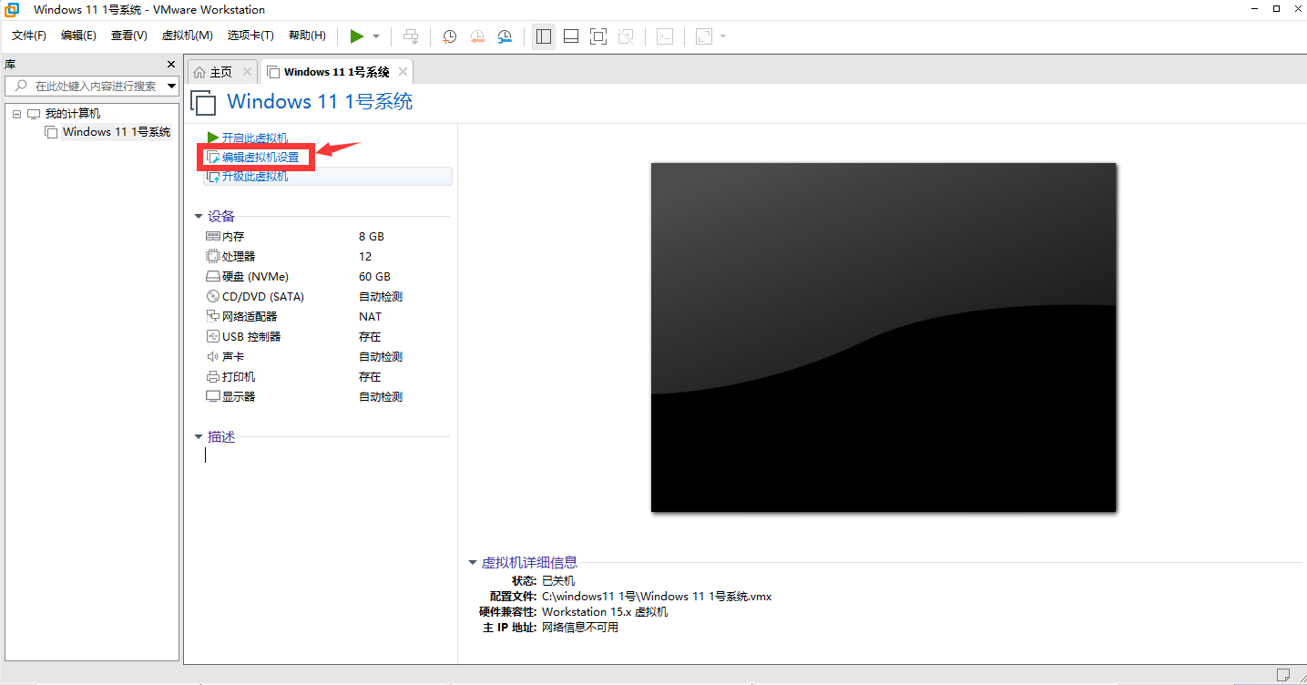The width and height of the screenshot is (1307, 685).
Task: Click the message log icon in status bar
Action: 1283,675
